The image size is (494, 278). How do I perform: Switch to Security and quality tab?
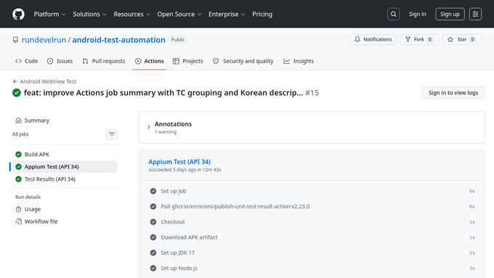(243, 61)
